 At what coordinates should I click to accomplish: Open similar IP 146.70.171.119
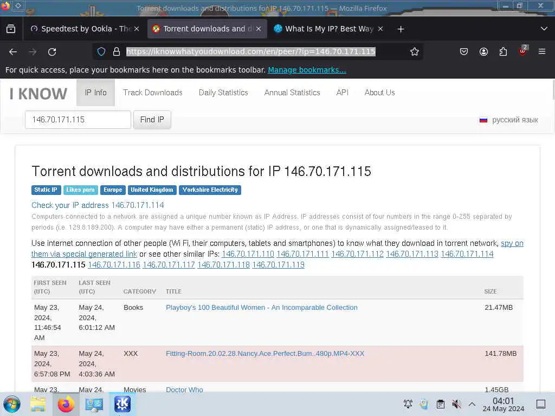[x=278, y=264]
